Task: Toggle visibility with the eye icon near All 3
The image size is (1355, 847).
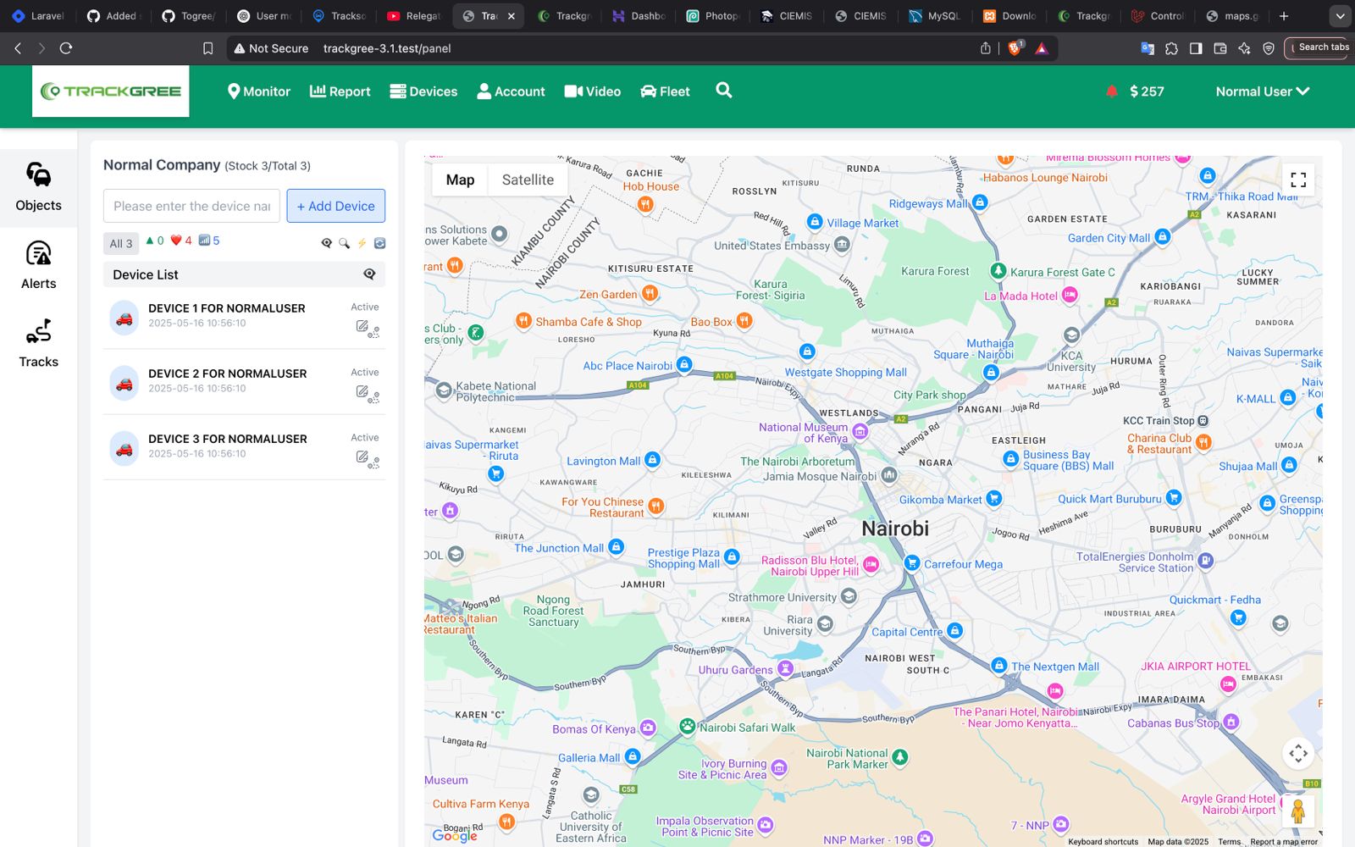Action: (x=327, y=243)
